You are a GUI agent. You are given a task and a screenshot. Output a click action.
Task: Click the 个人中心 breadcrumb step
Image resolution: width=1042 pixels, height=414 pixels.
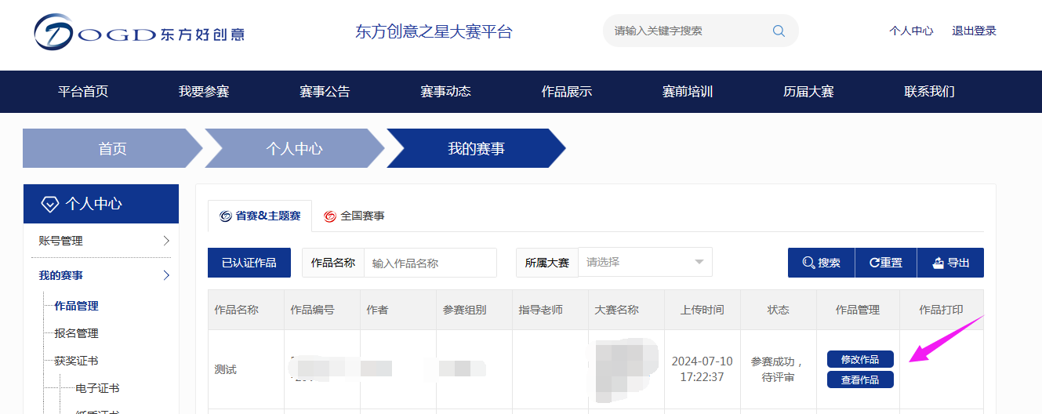294,149
